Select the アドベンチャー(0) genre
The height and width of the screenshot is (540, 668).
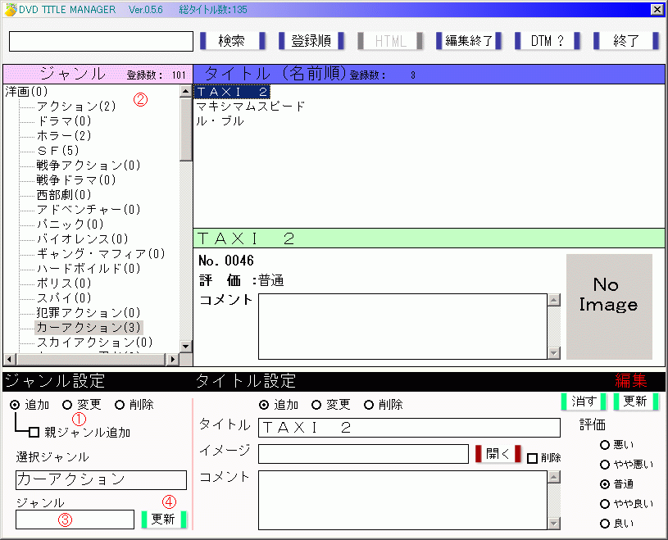(x=89, y=209)
